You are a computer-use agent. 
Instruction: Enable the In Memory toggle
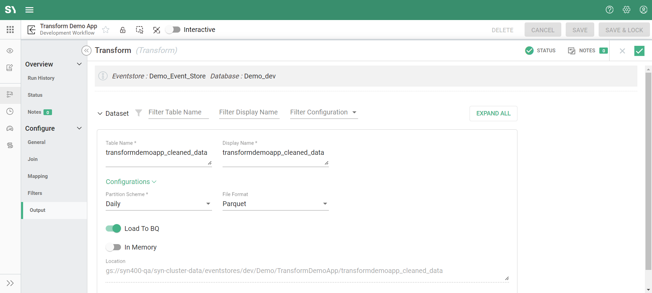coord(113,247)
